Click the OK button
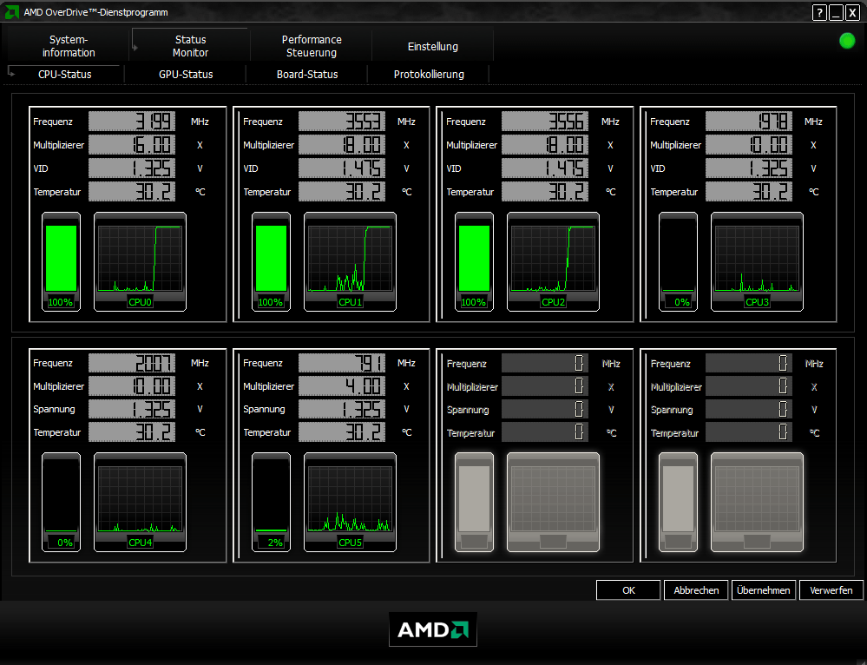Image resolution: width=867 pixels, height=665 pixels. coord(628,590)
